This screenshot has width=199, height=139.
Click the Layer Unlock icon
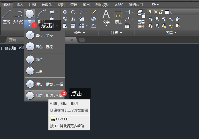pyautogui.click(x=171, y=26)
